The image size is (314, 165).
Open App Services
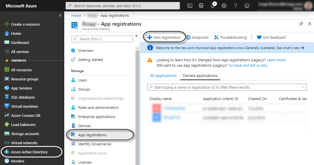click(18, 88)
